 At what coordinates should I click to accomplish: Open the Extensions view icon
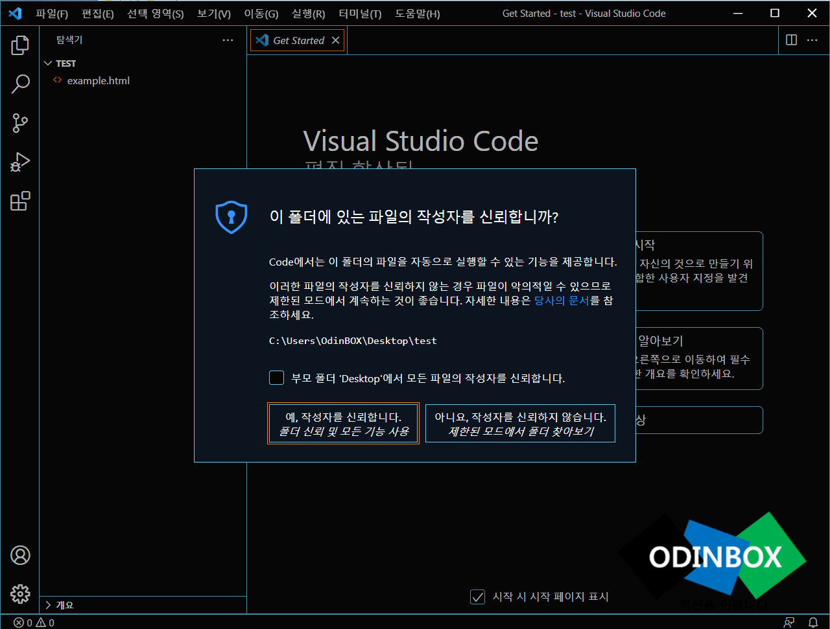pyautogui.click(x=20, y=201)
